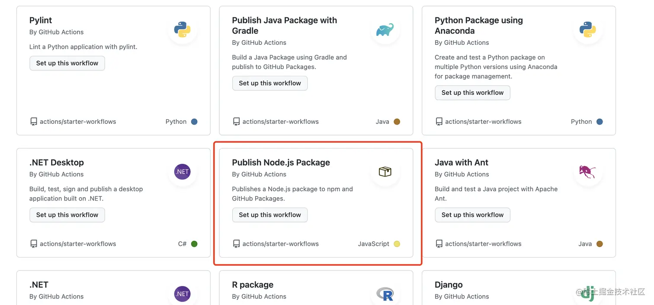
Task: Click the R package logo icon
Action: click(x=385, y=294)
